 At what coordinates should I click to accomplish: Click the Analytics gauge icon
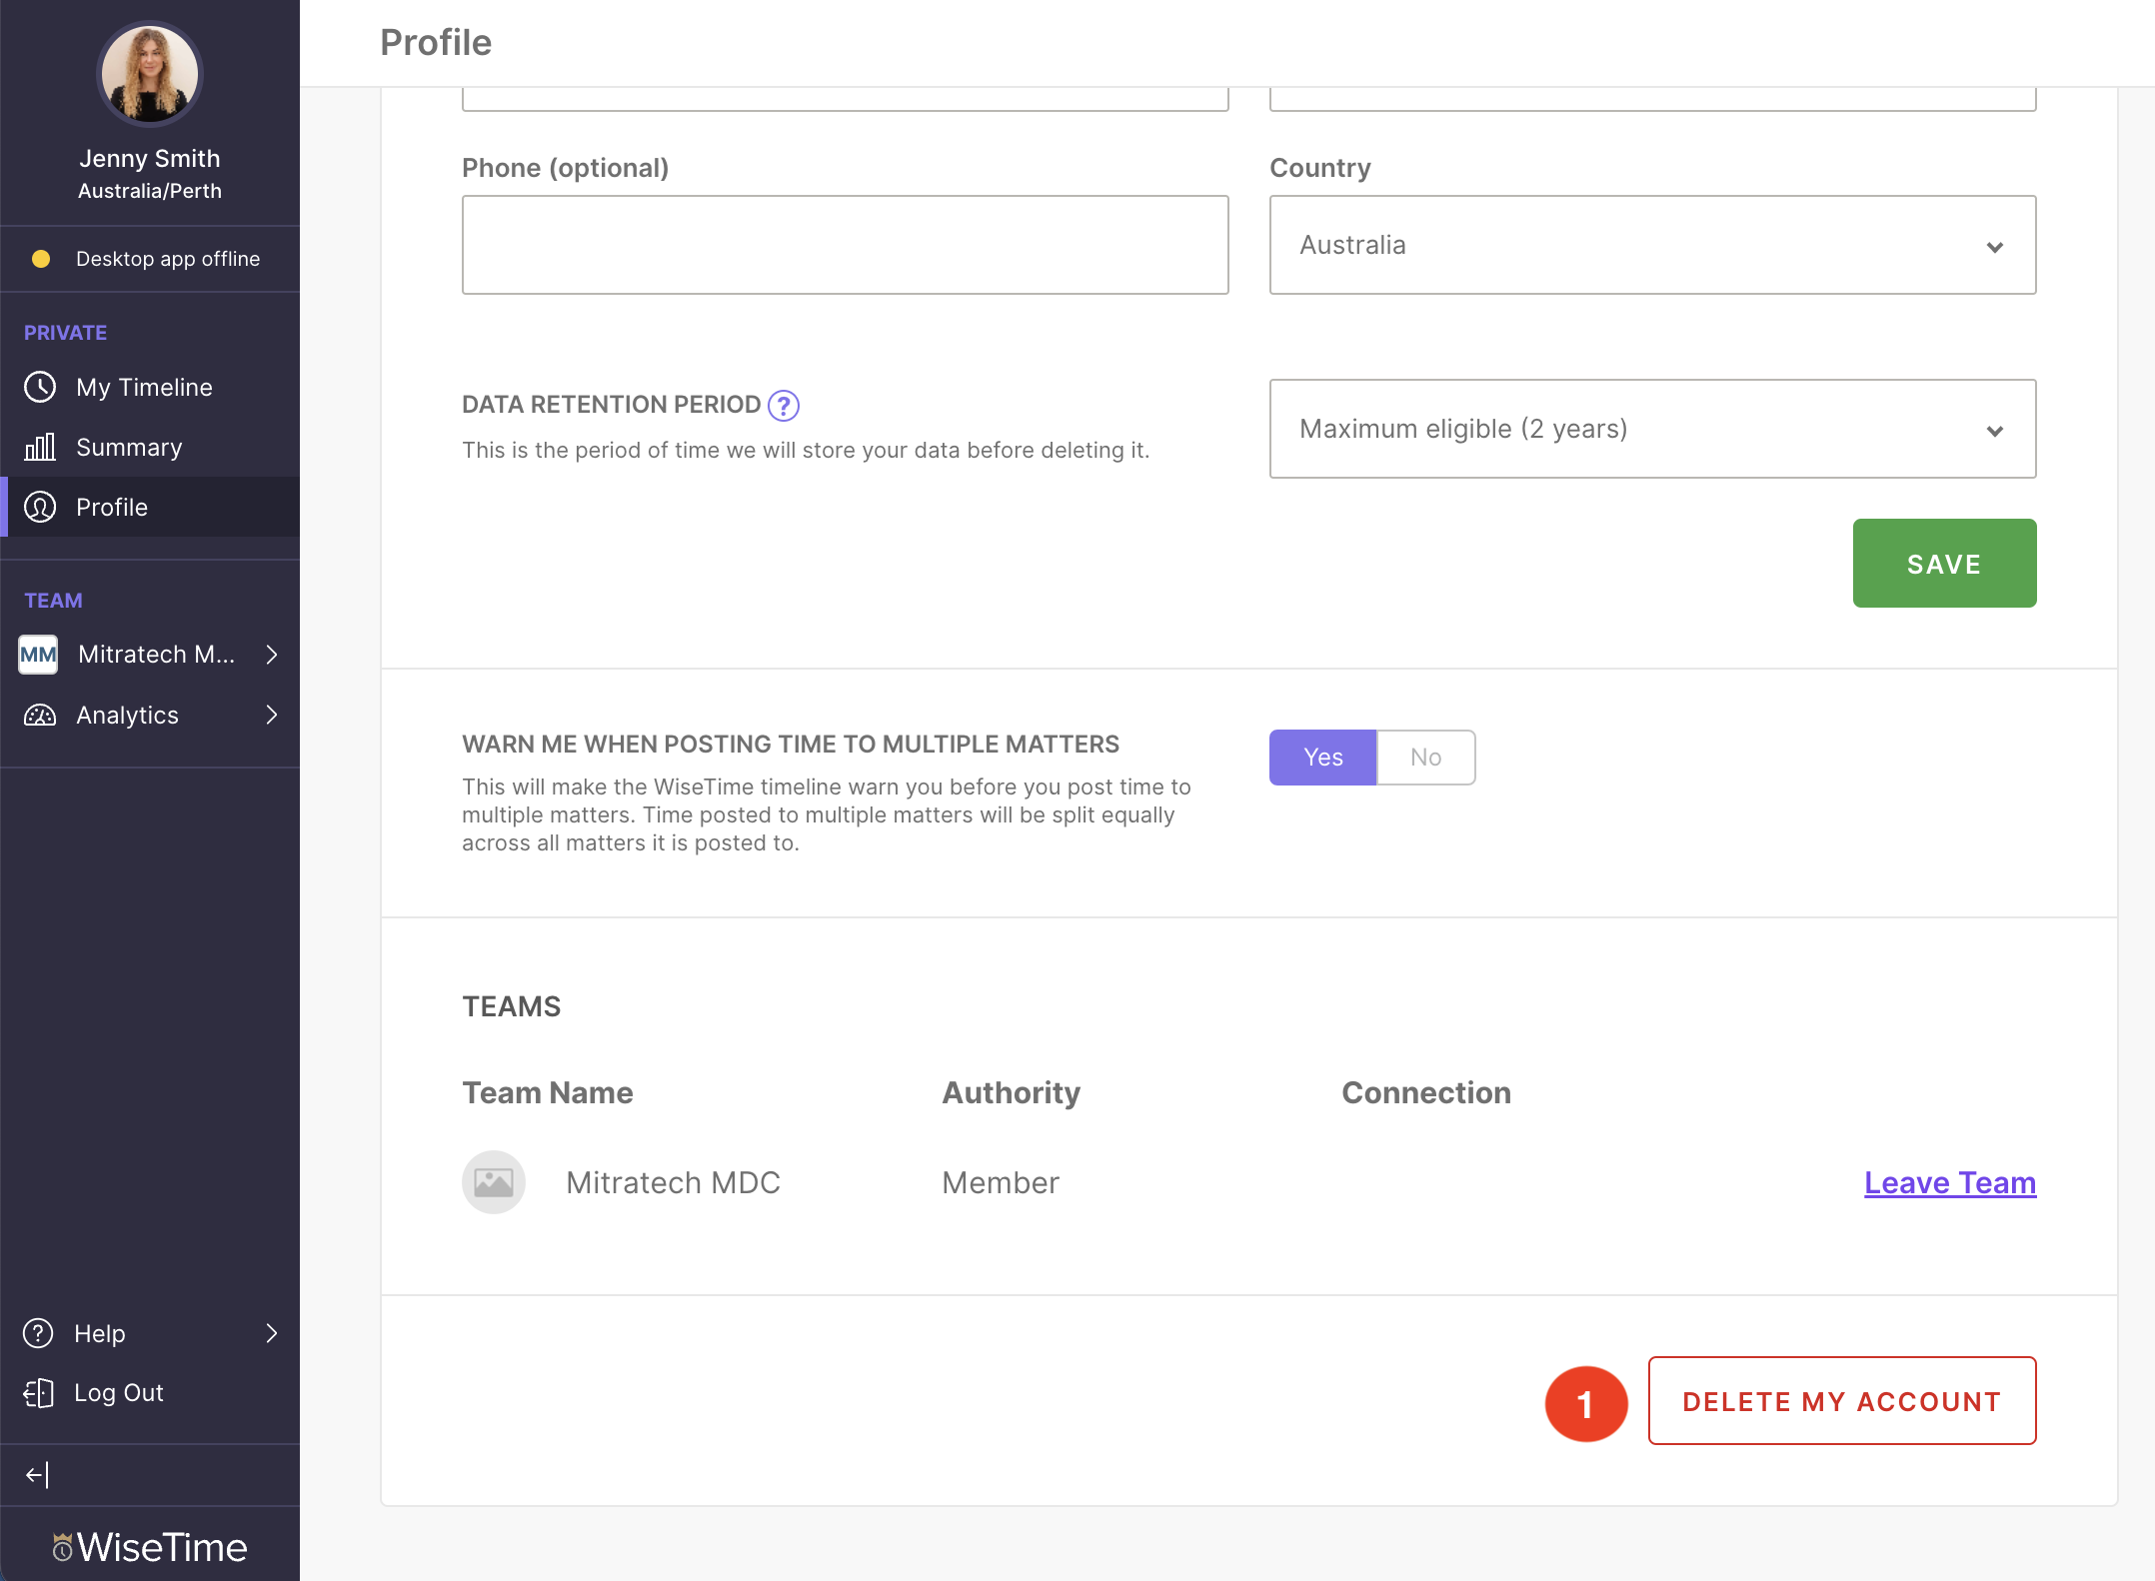40,715
